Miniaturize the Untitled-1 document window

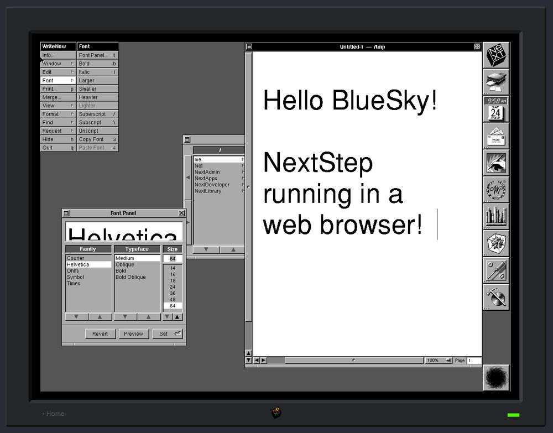(x=249, y=46)
